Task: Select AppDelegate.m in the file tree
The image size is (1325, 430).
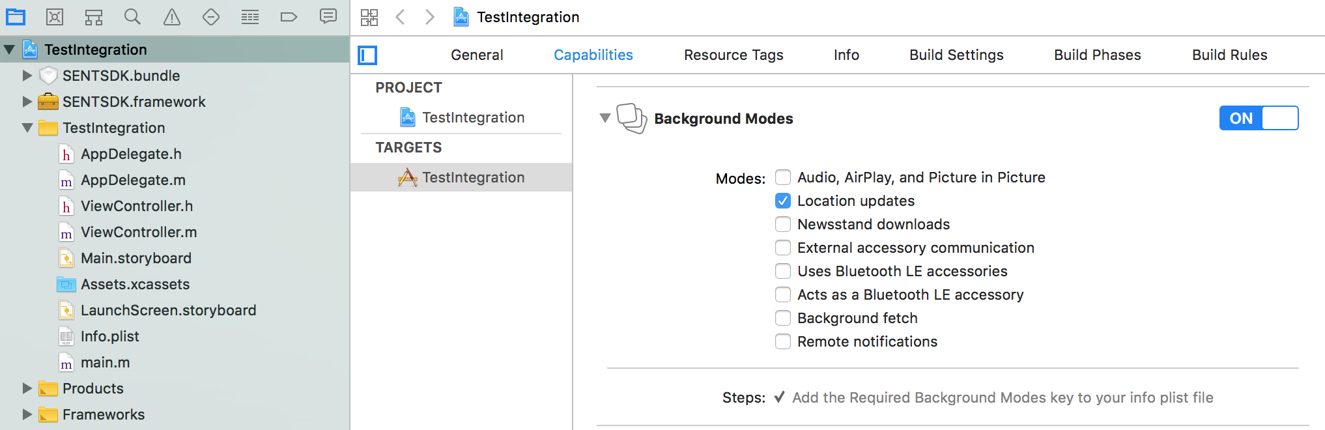Action: [133, 180]
